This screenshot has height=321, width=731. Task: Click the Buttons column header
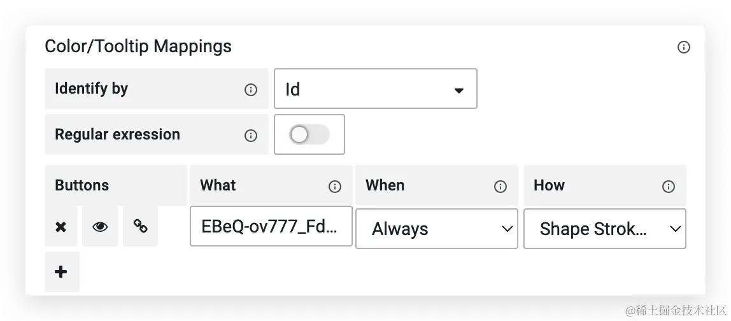click(82, 185)
